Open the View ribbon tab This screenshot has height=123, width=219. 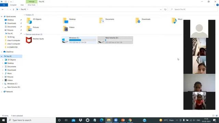click(x=22, y=5)
